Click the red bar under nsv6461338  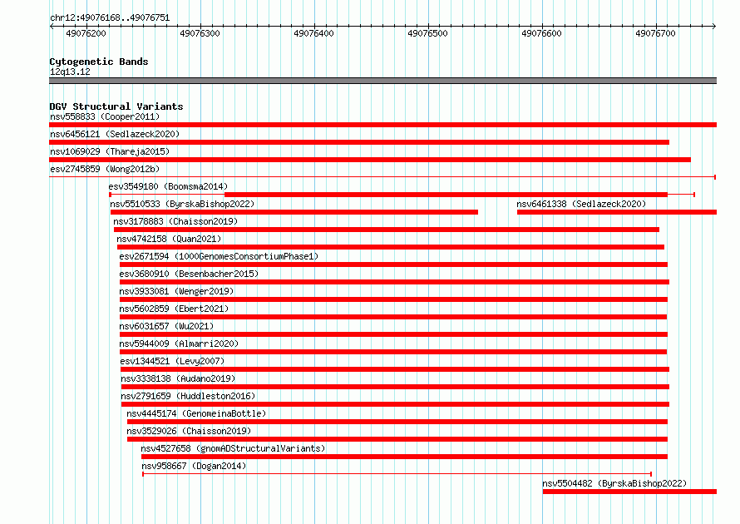[x=617, y=212]
